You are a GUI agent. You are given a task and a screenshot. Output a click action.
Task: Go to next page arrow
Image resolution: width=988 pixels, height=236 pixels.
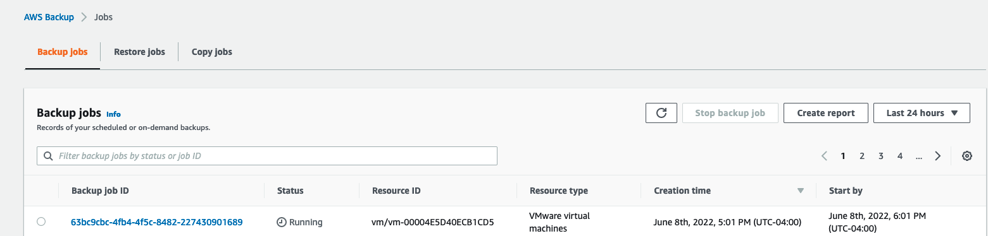click(x=937, y=156)
